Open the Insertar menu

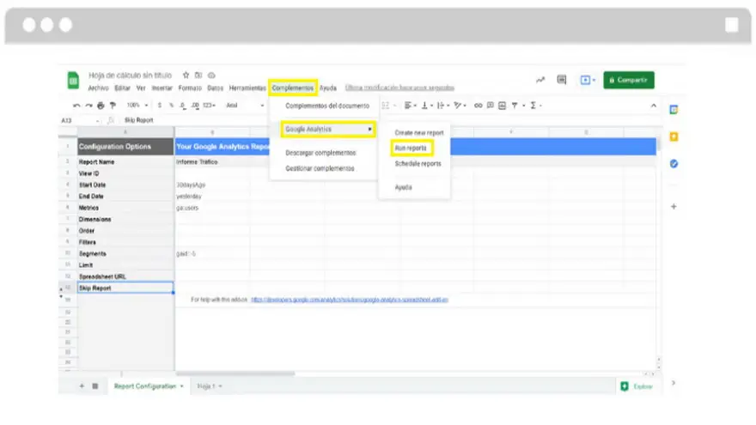[162, 88]
